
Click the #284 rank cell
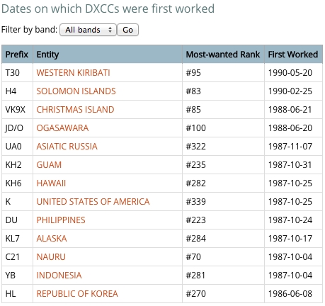[x=223, y=239]
